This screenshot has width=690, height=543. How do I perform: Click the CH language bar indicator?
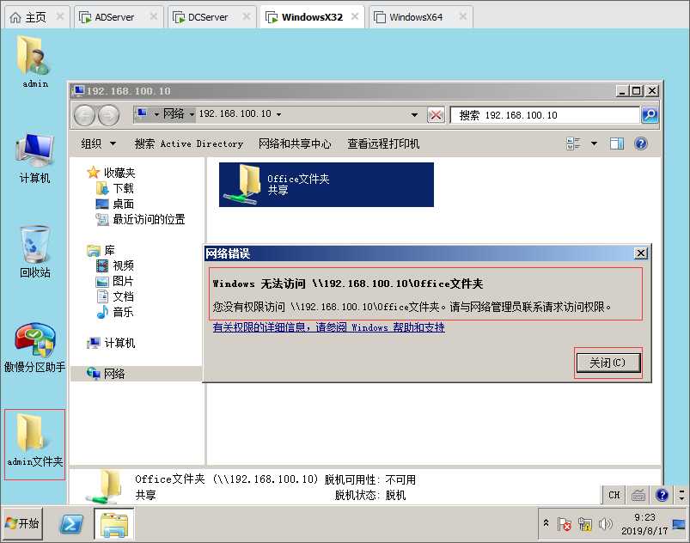click(x=614, y=495)
